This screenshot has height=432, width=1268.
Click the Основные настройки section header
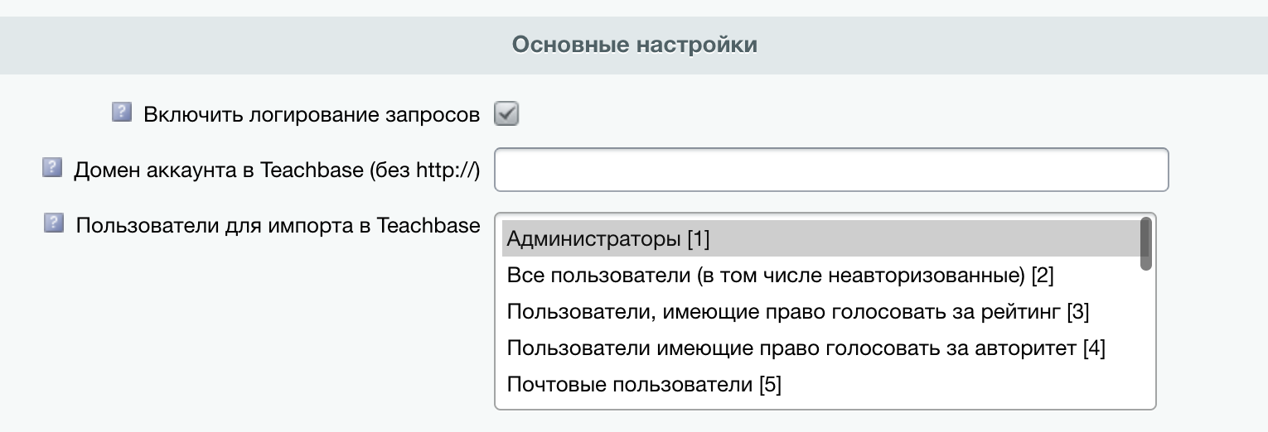point(635,44)
